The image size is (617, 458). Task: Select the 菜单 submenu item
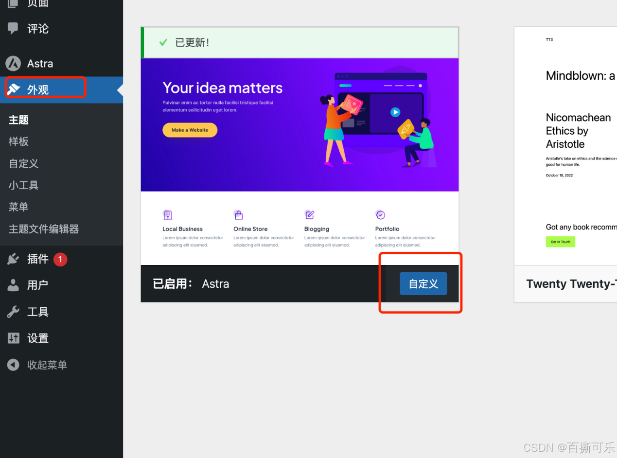pyautogui.click(x=18, y=207)
